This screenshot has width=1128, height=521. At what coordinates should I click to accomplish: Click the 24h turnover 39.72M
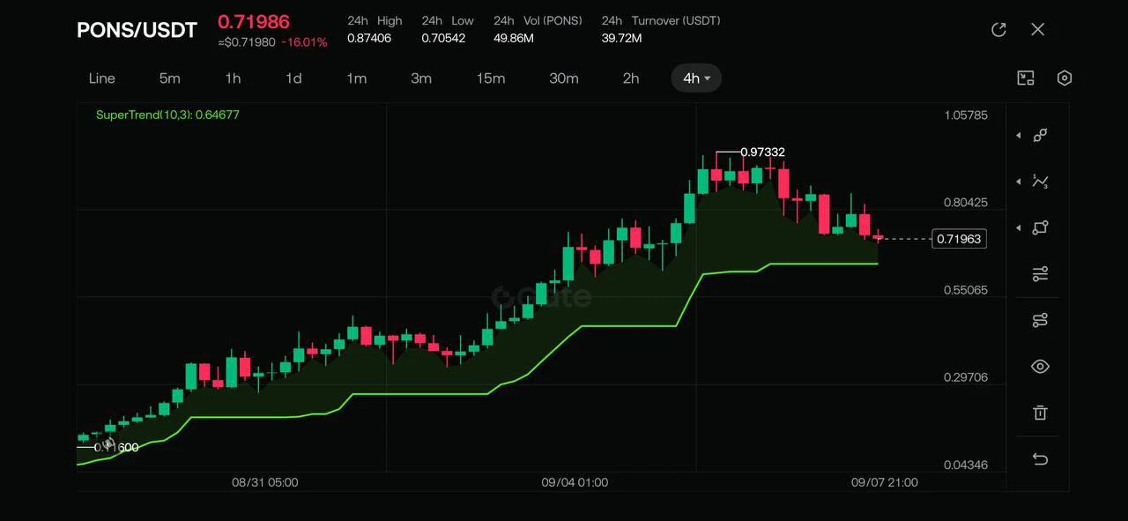click(x=621, y=38)
